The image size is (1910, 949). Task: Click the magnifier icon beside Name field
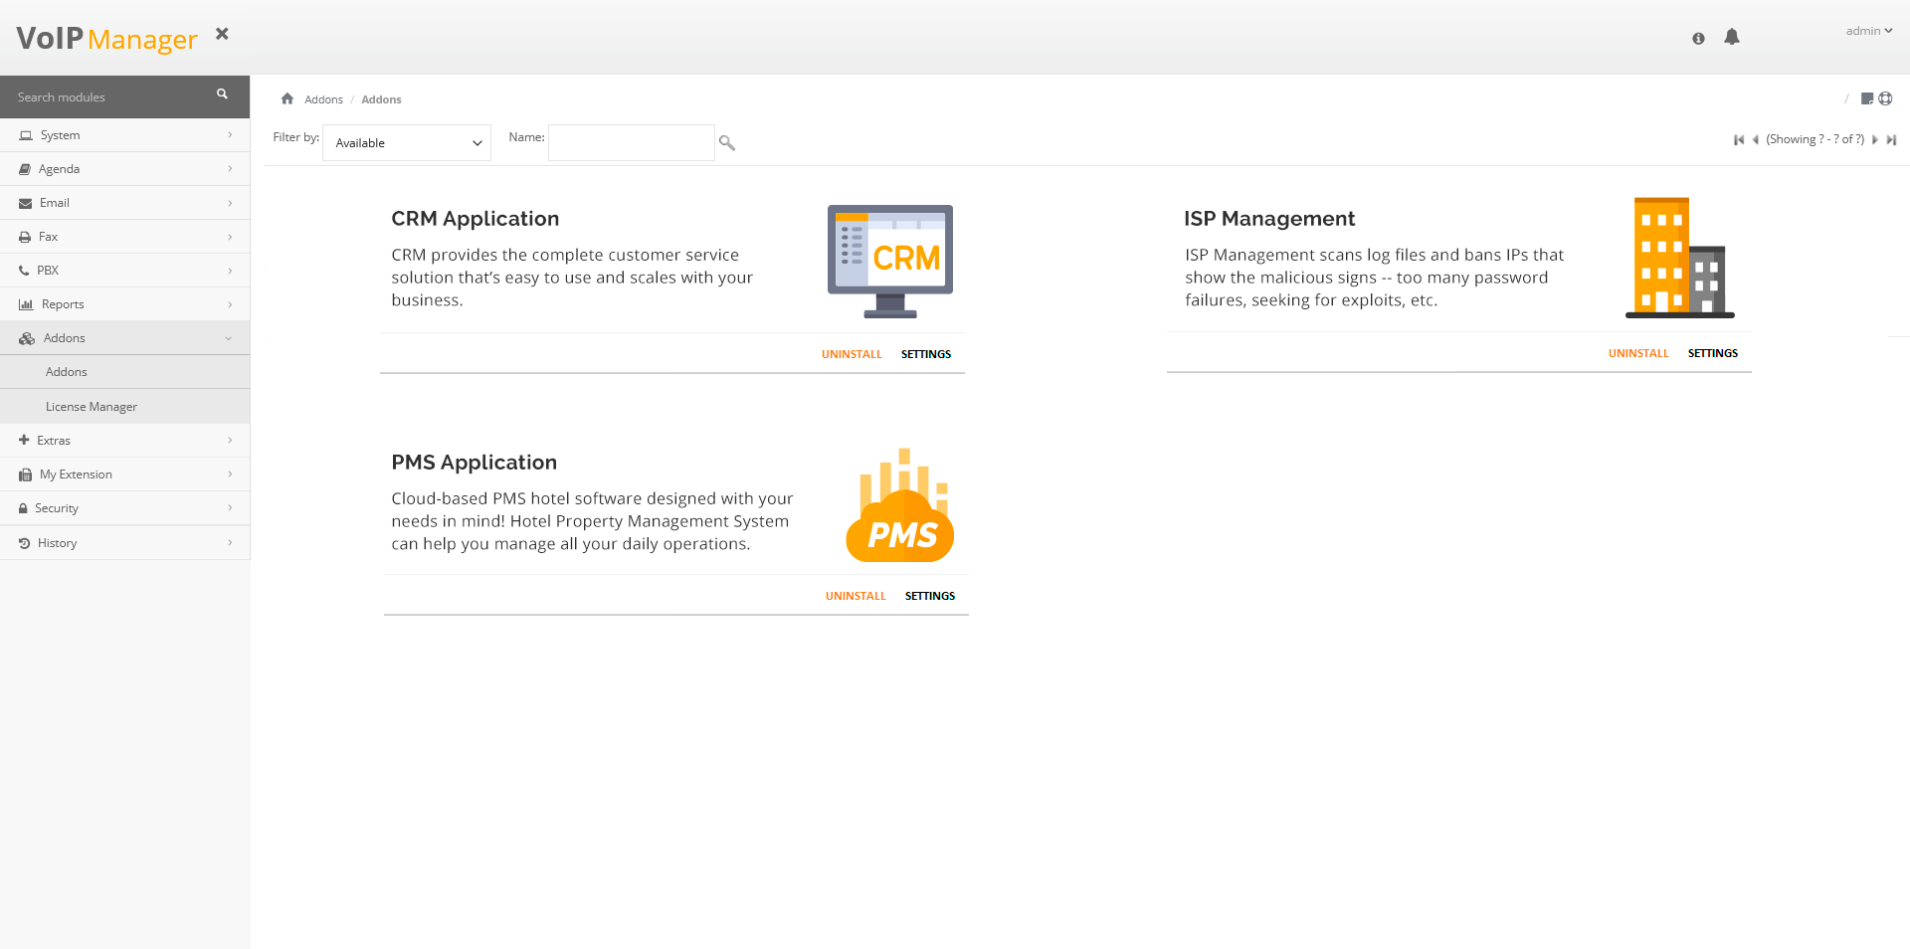[727, 143]
